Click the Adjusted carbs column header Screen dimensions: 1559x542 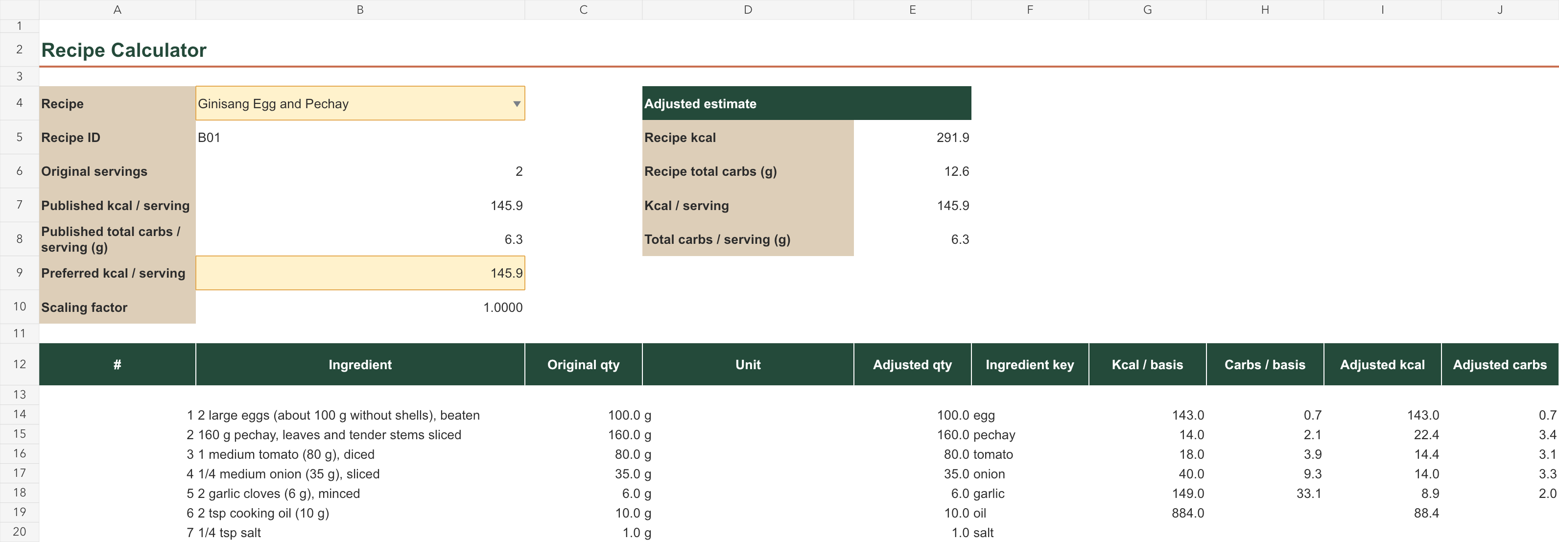[1500, 364]
